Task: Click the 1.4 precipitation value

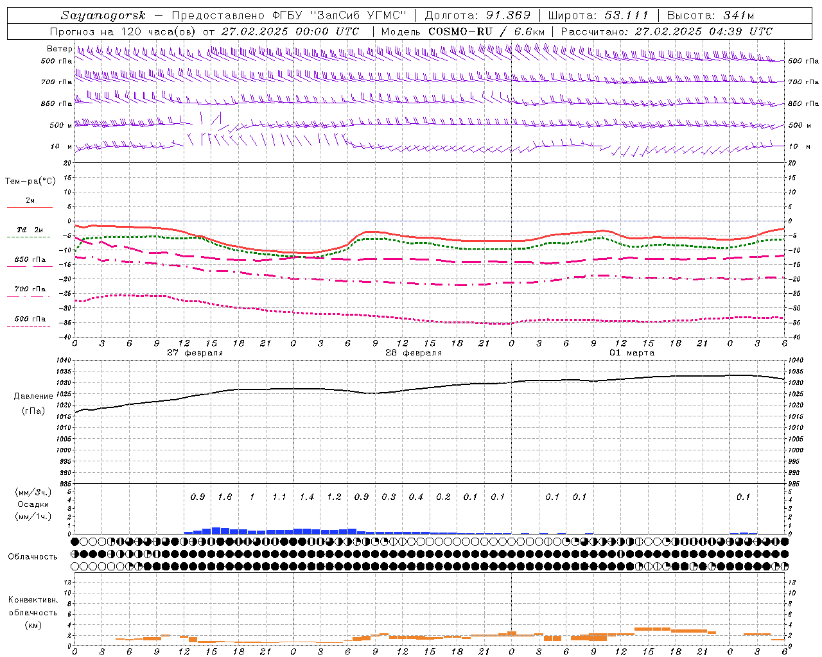Action: tap(307, 497)
